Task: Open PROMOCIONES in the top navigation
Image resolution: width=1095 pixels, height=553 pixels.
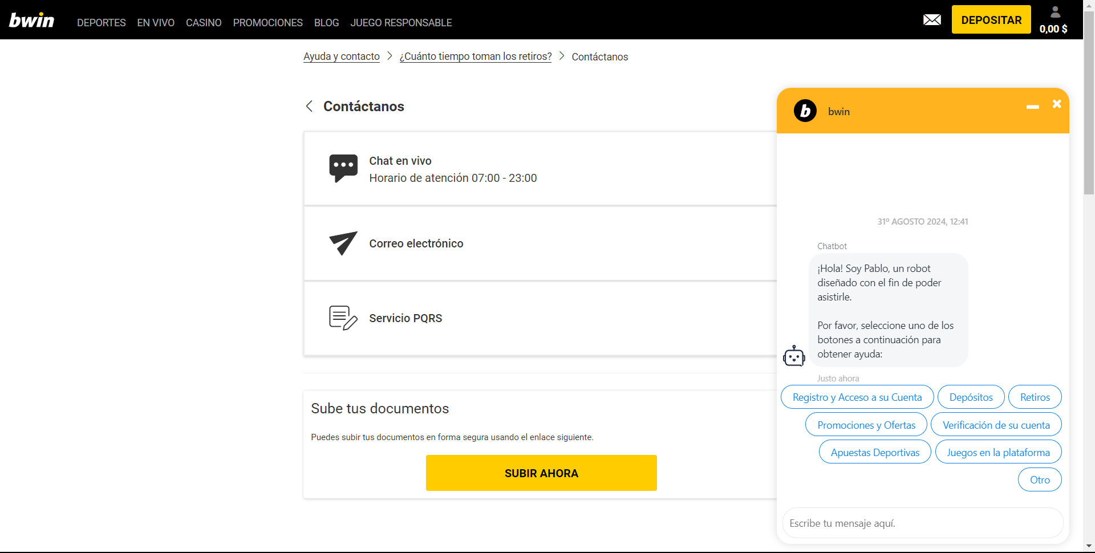Action: tap(267, 23)
